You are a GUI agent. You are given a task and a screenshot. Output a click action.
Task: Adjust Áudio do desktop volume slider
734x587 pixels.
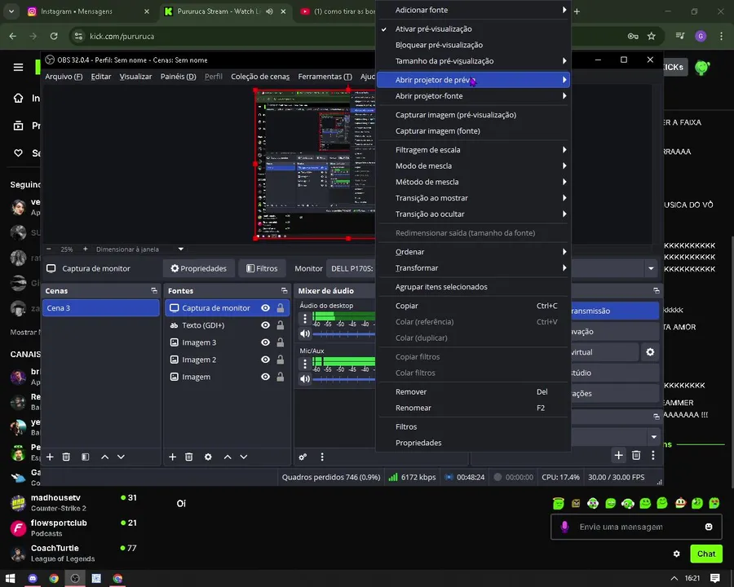click(x=344, y=333)
